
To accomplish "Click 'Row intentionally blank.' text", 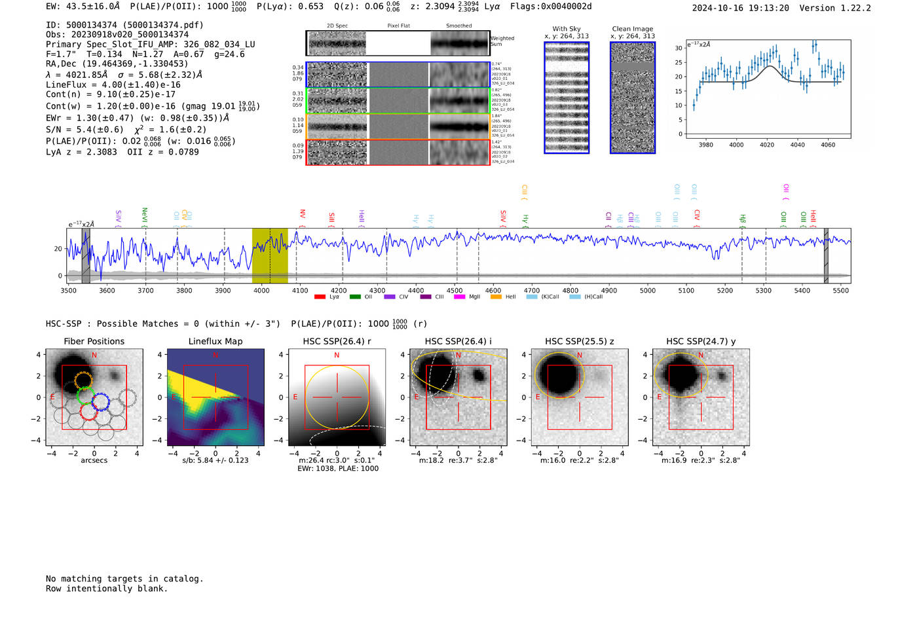I will pyautogui.click(x=107, y=589).
